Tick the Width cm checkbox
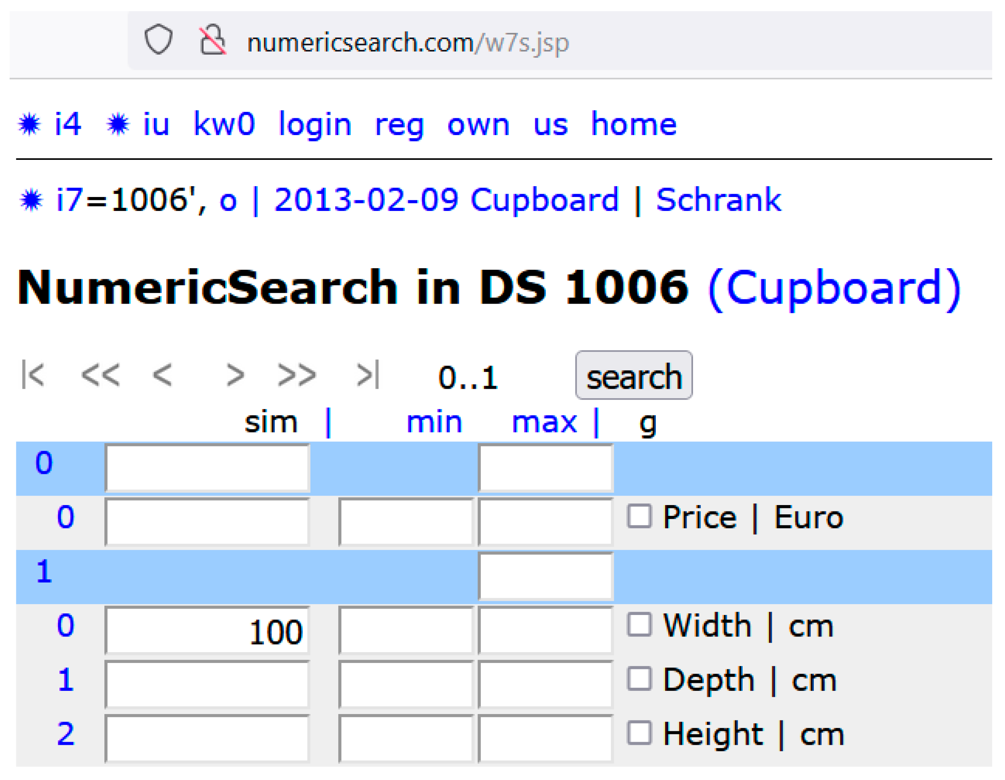This screenshot has height=780, width=1005. (639, 625)
